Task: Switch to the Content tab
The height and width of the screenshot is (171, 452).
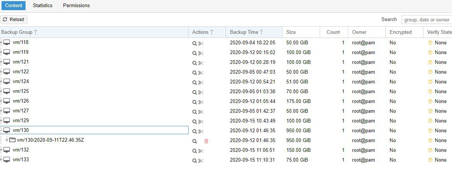Action: [14, 6]
